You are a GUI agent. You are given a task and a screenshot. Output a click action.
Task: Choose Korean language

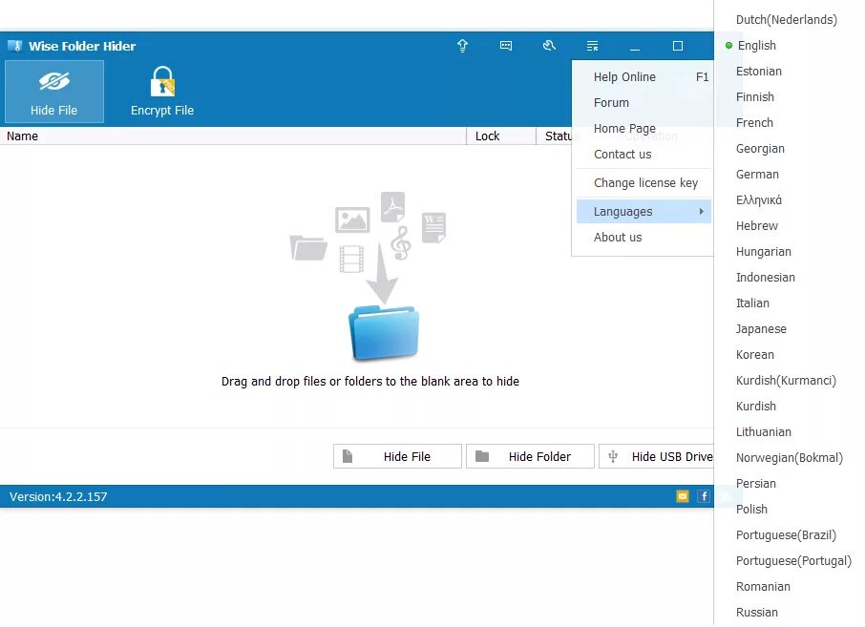754,355
